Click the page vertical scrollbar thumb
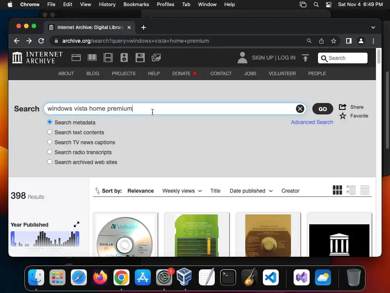 tap(379, 56)
